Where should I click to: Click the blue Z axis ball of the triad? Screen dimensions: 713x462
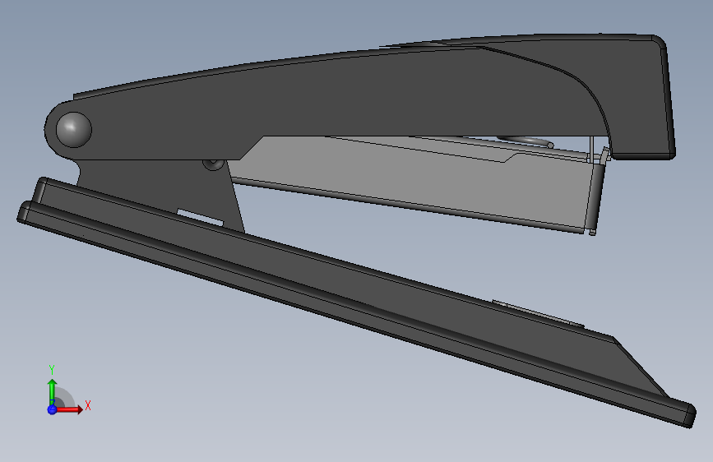coord(52,409)
